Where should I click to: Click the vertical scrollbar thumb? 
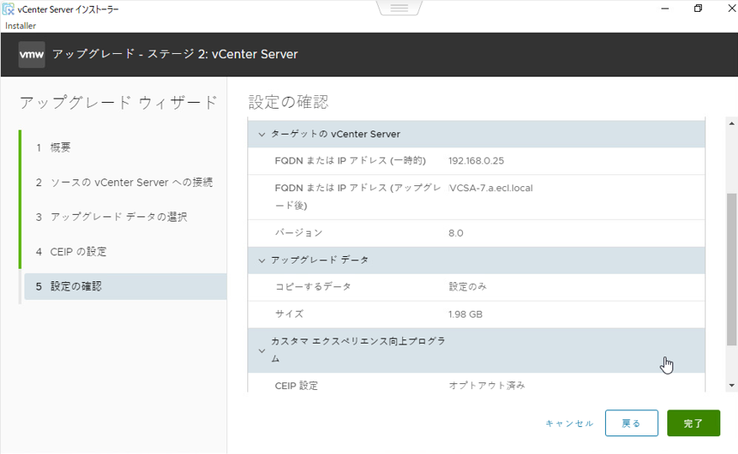731,268
